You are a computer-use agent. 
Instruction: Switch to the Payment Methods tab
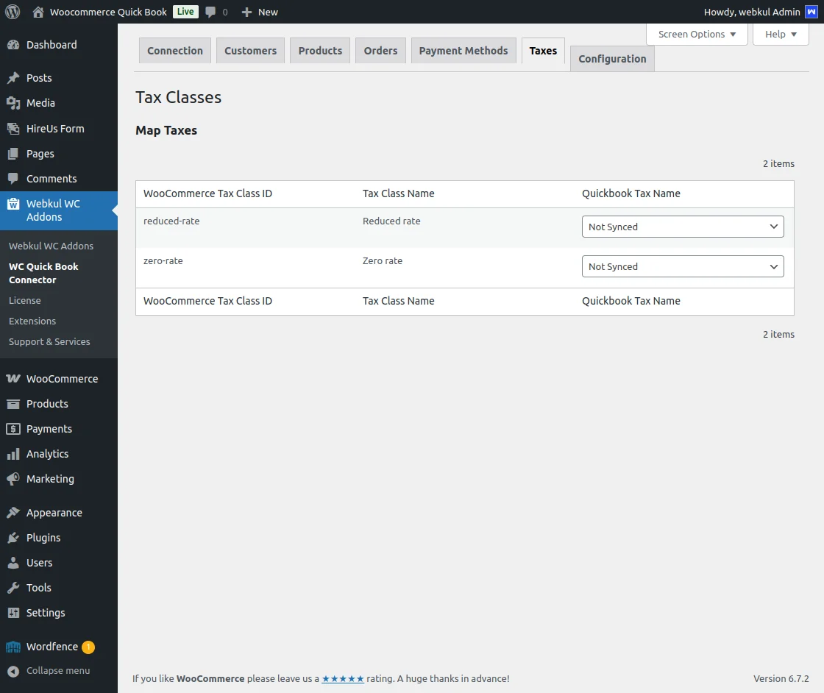click(x=464, y=50)
